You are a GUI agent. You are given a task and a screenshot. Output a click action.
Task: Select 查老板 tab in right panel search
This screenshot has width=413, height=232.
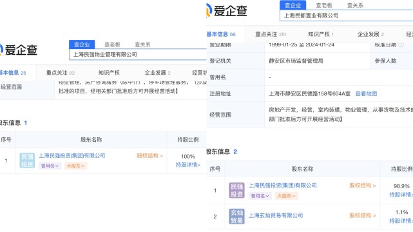324,5
